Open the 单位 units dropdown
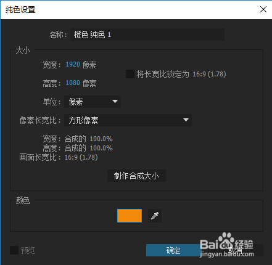 (93, 102)
